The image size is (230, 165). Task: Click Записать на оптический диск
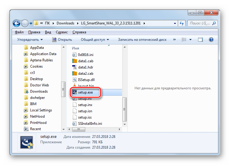pyautogui.click(x=142, y=40)
